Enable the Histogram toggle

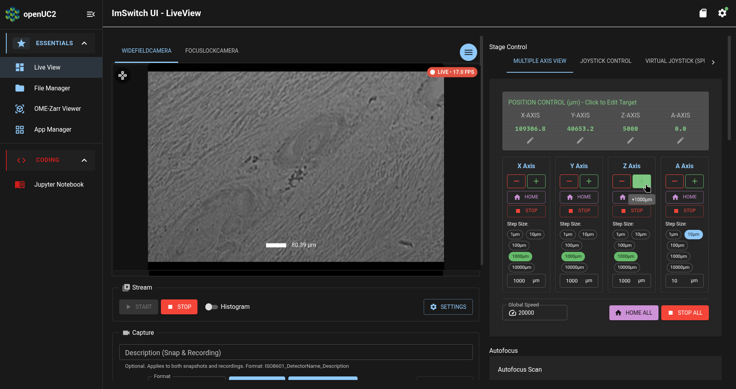tap(211, 306)
